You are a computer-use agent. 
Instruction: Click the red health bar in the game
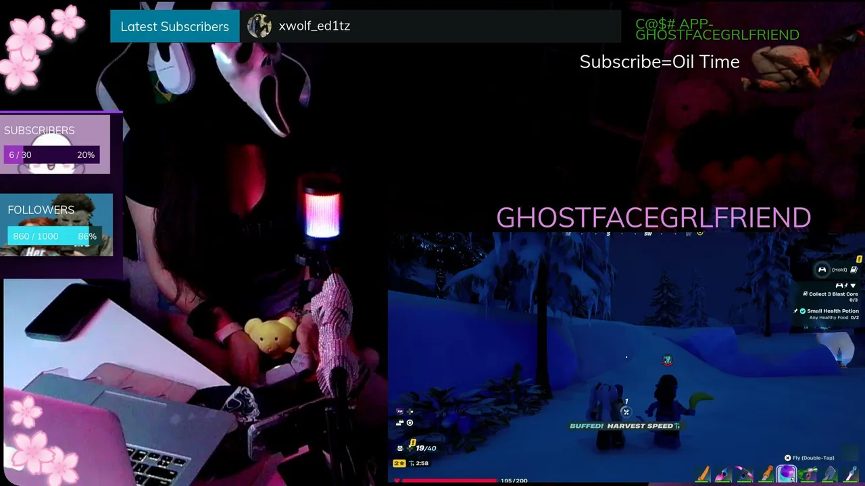[x=449, y=481]
